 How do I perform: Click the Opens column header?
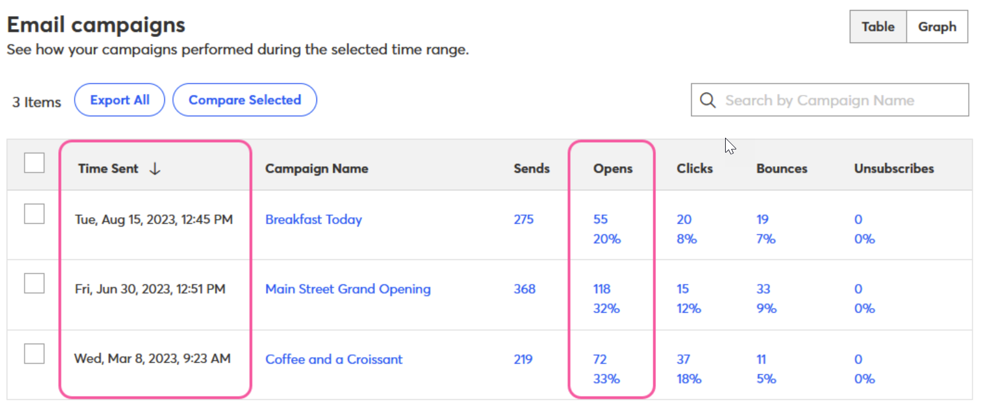click(613, 169)
